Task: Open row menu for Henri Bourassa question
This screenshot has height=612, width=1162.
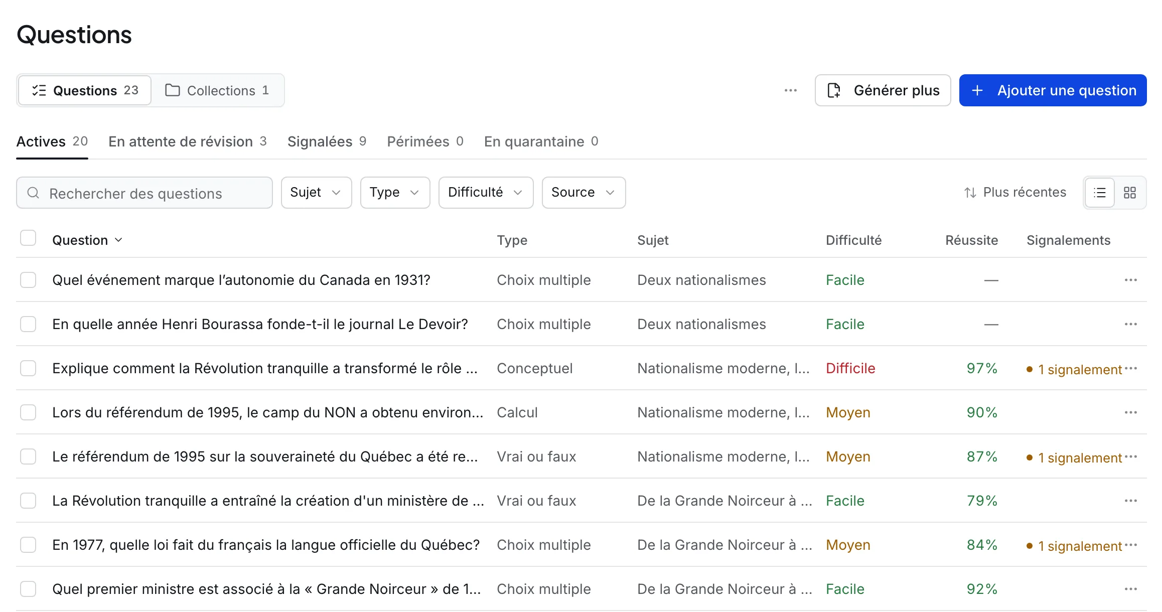Action: (1130, 324)
